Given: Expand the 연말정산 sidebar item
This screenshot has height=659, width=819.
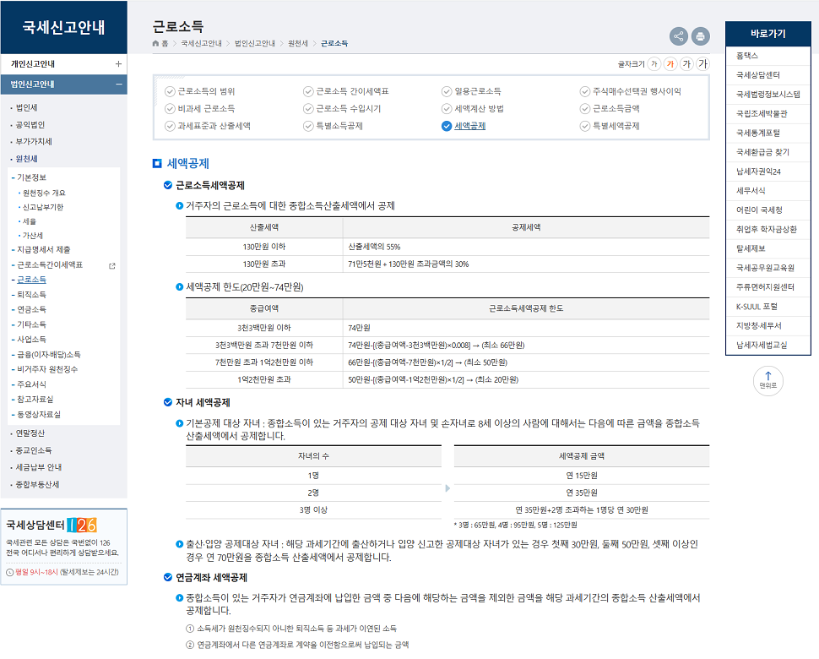Looking at the screenshot, I should point(30,433).
